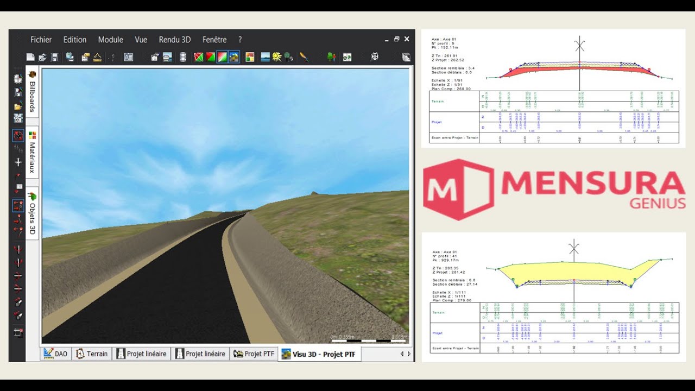Open the ? help menu
Screen dimensions: 695x391
click(240, 40)
